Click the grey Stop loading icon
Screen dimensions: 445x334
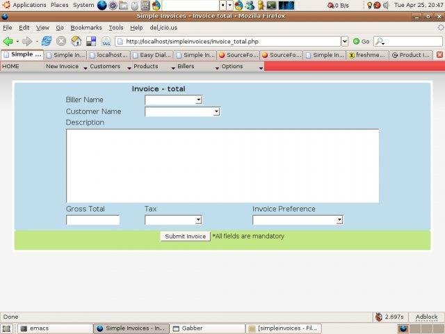61,42
